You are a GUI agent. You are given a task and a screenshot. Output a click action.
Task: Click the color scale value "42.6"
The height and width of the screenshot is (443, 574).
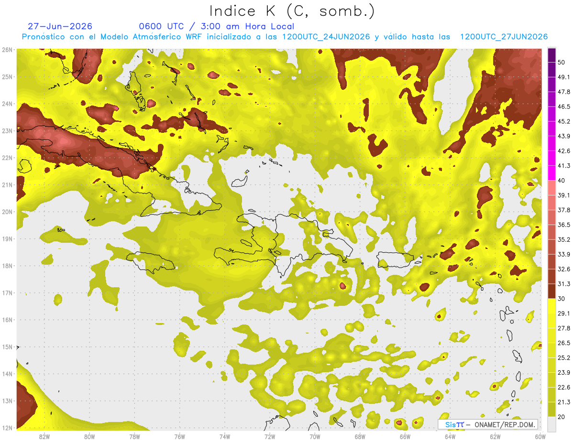tap(563, 151)
